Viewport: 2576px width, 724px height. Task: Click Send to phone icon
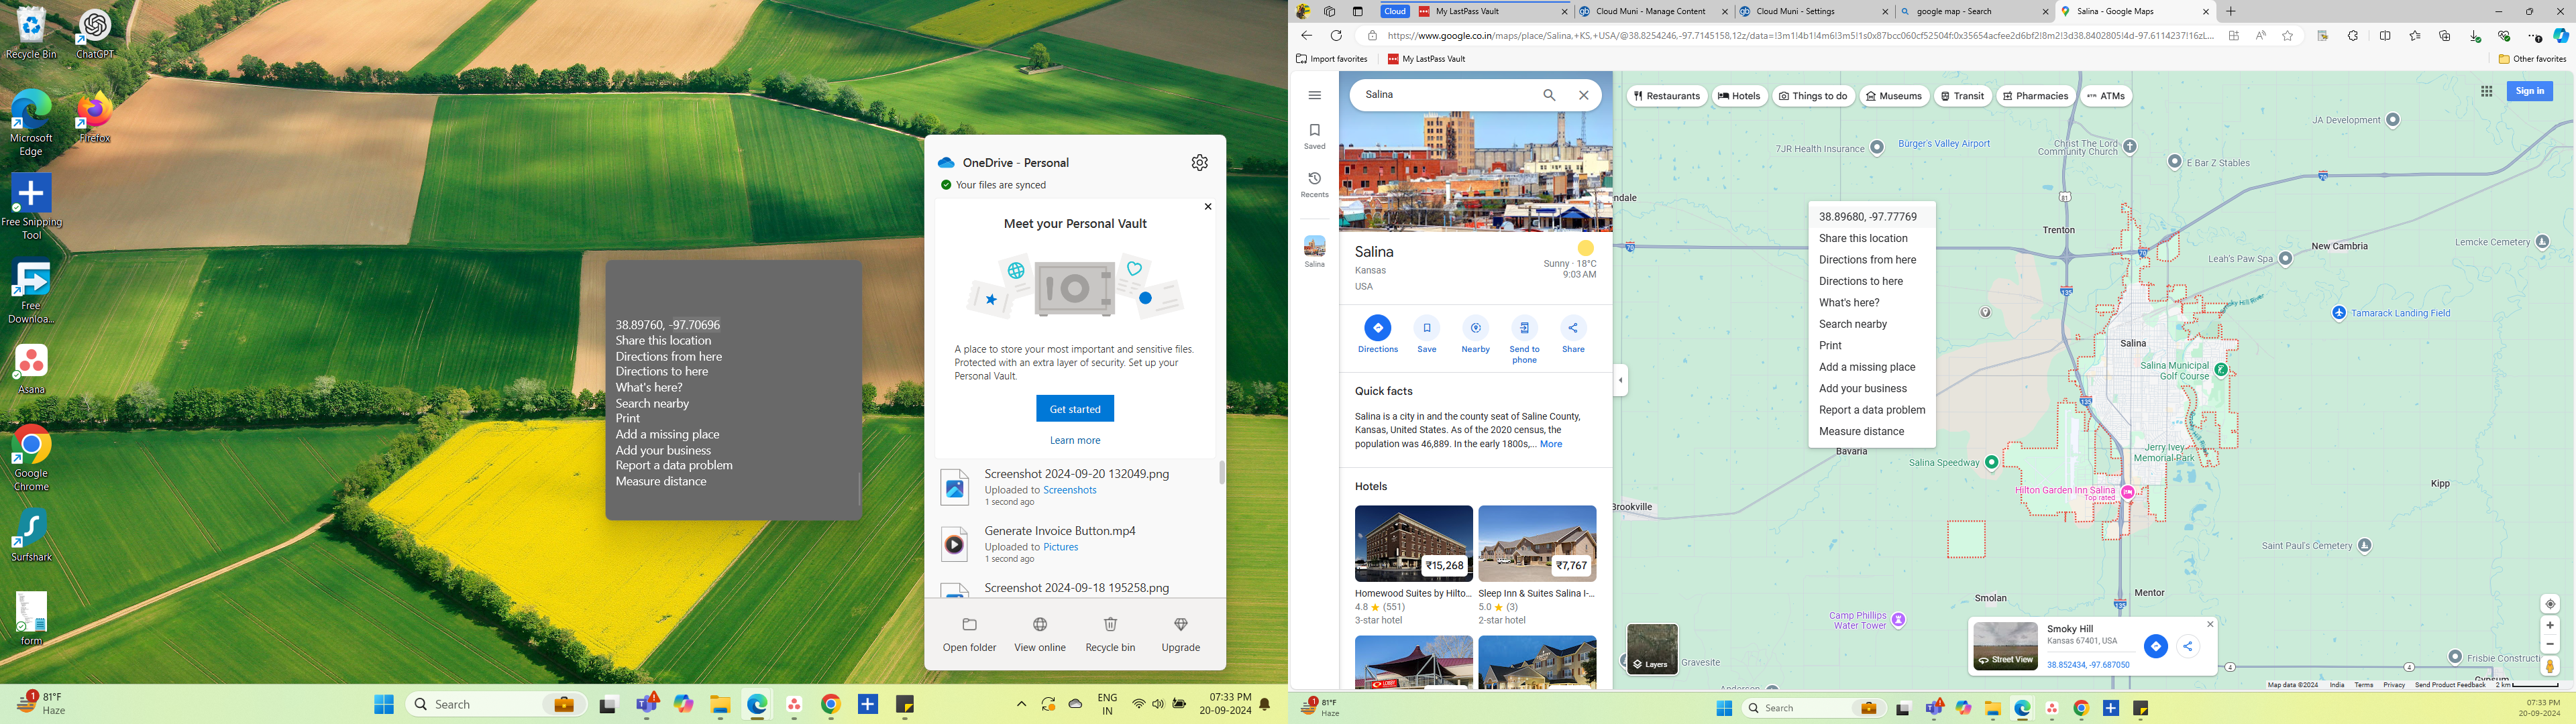[1524, 328]
